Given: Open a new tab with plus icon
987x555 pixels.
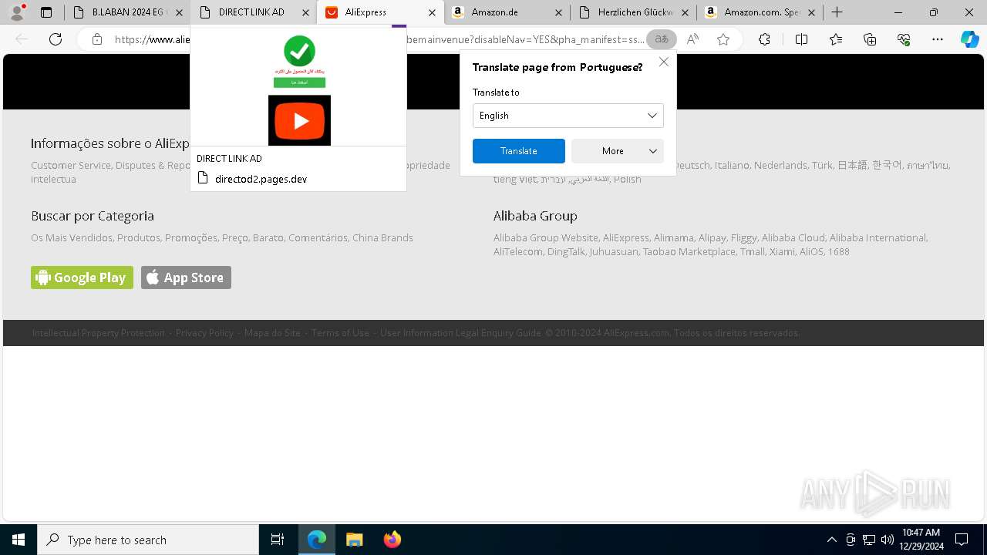Looking at the screenshot, I should coord(837,12).
